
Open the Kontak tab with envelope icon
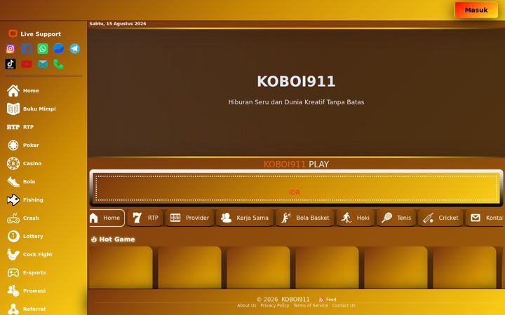click(x=485, y=218)
